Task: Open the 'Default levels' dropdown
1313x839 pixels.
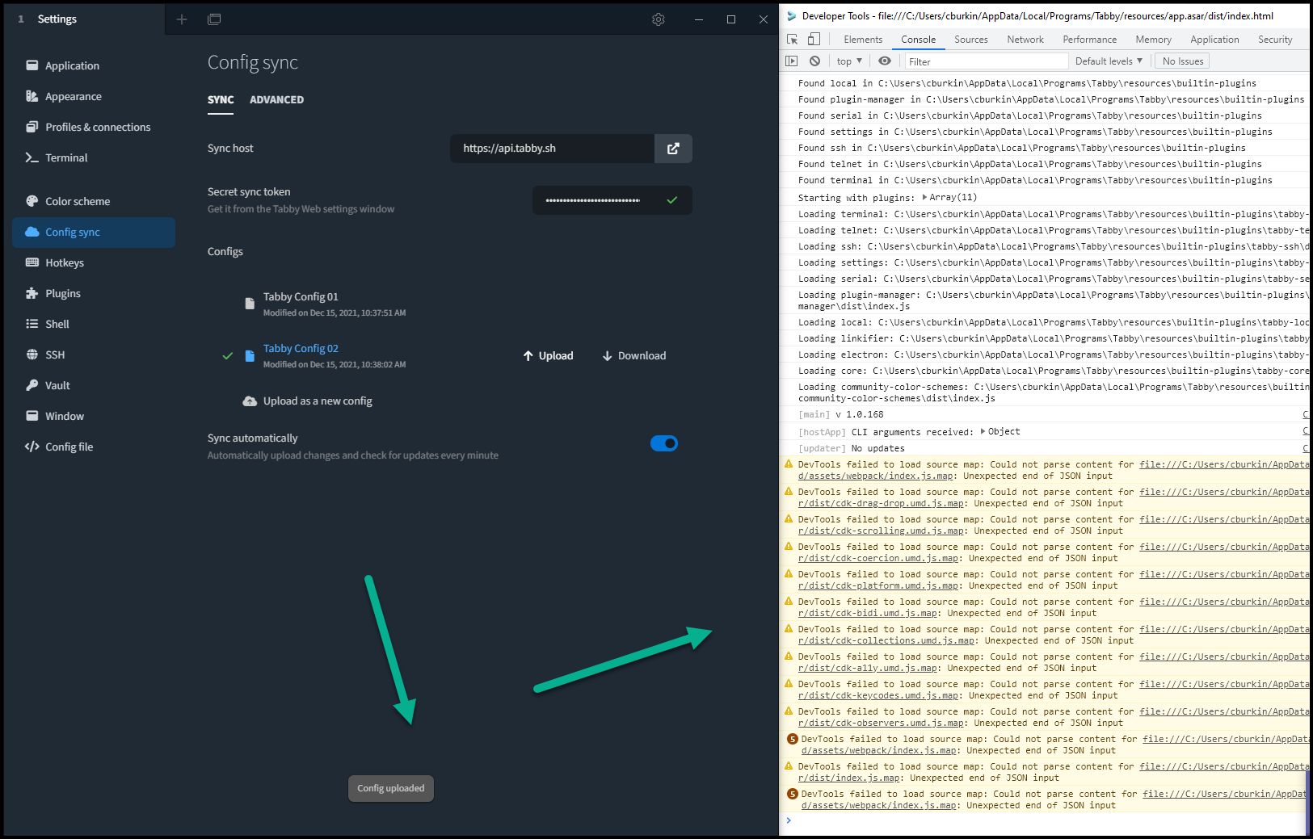Action: [x=1108, y=61]
